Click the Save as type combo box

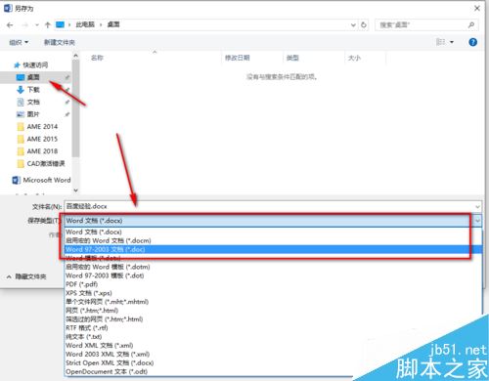click(273, 221)
